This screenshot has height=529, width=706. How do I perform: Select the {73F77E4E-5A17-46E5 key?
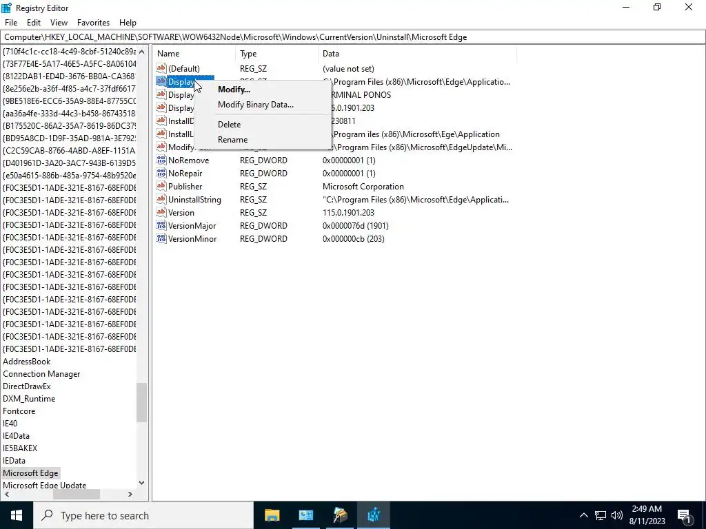click(69, 64)
